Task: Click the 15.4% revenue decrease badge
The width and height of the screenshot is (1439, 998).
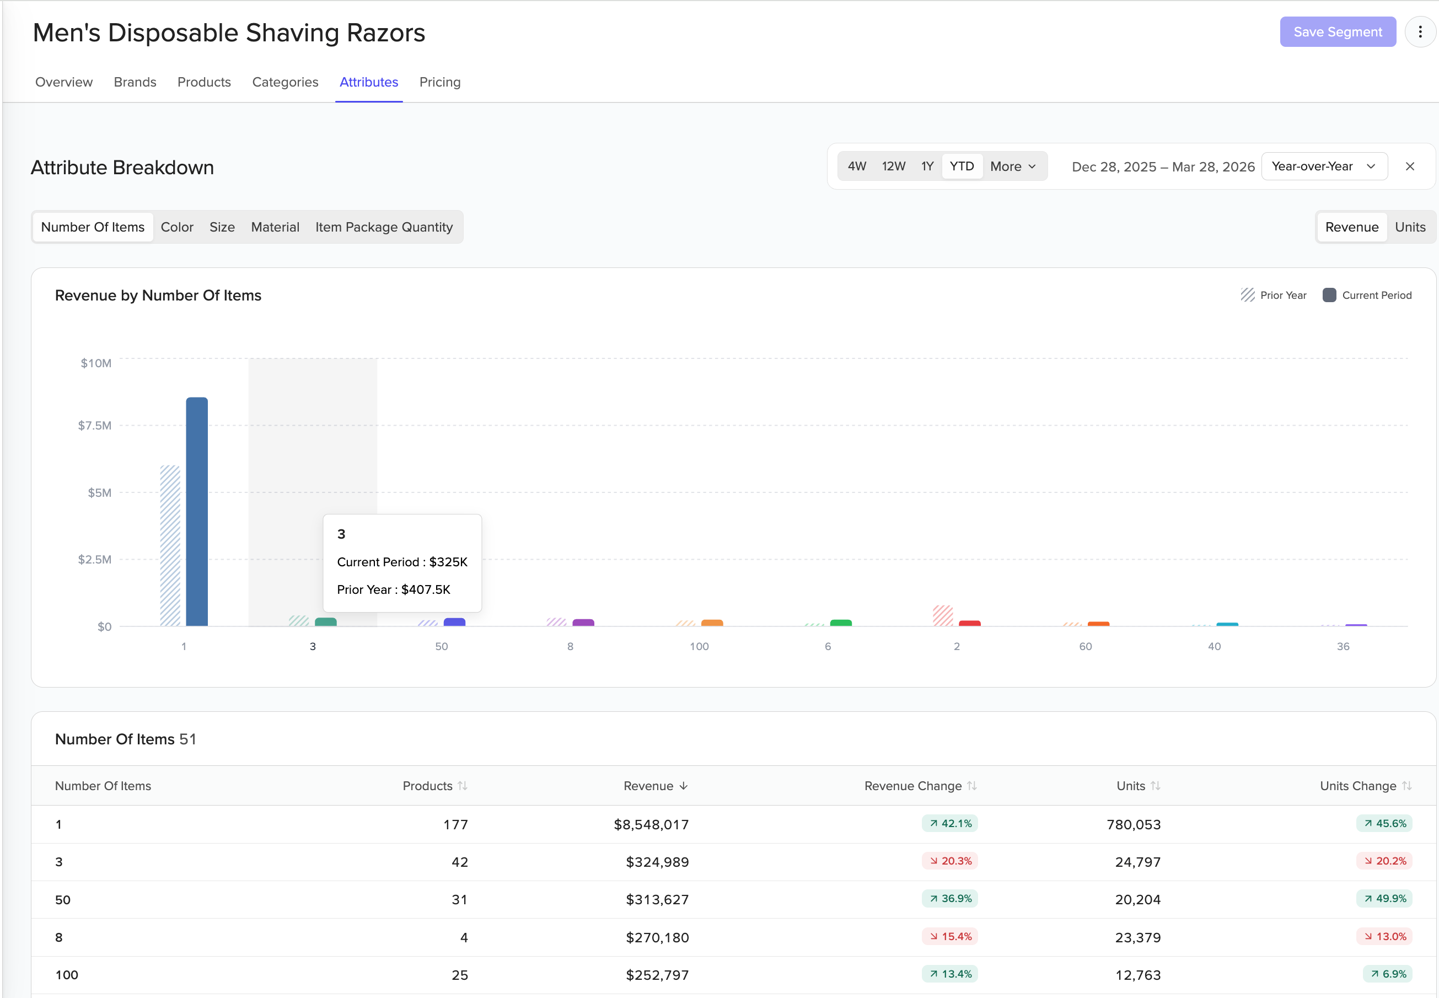Action: pos(949,937)
